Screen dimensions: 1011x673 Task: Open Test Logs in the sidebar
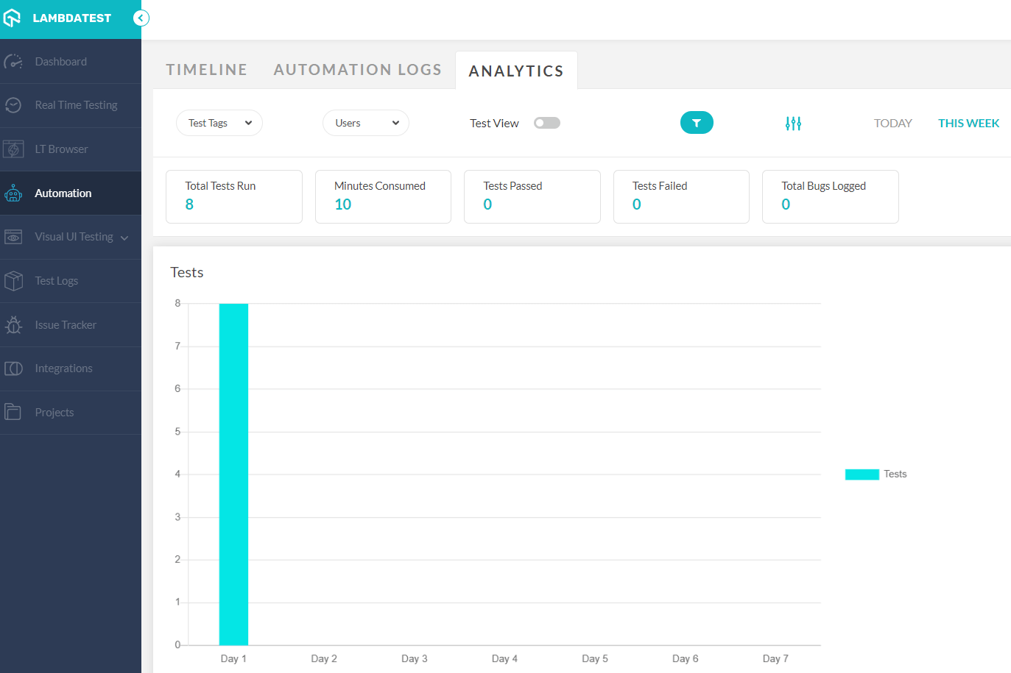56,281
